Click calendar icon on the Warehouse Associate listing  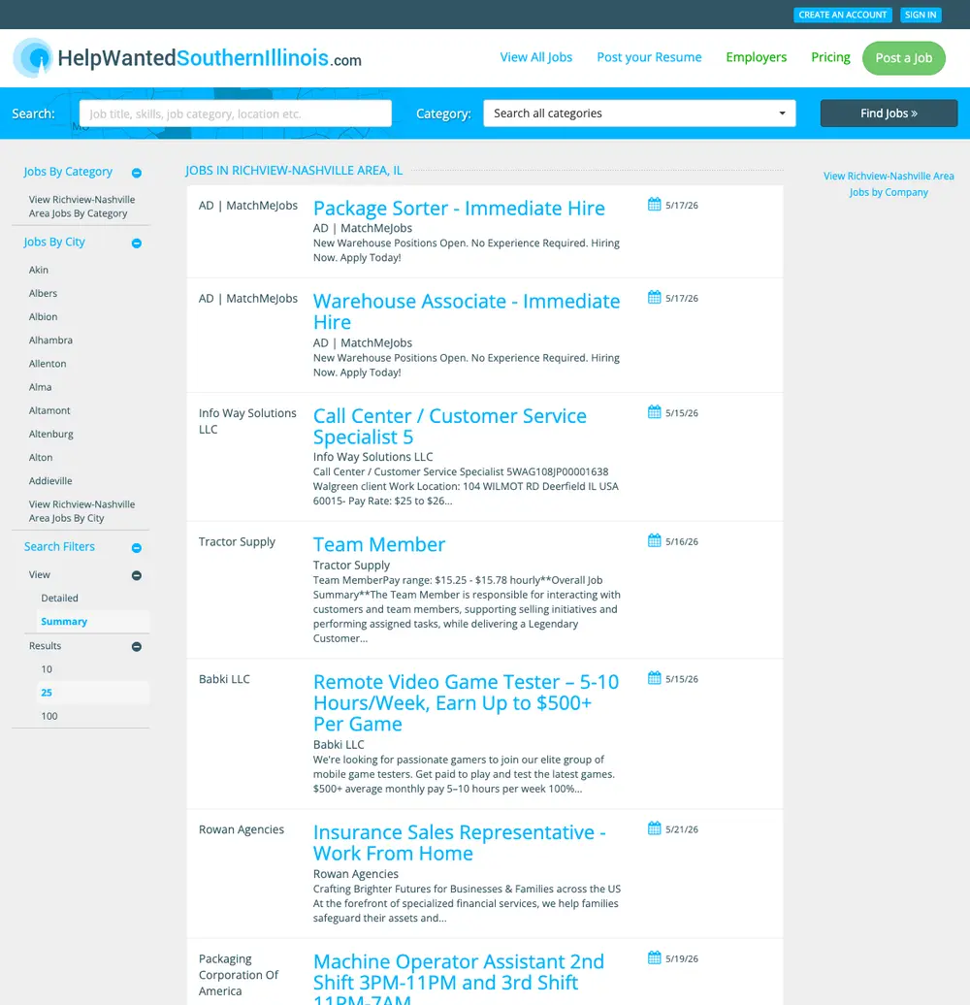(x=654, y=298)
